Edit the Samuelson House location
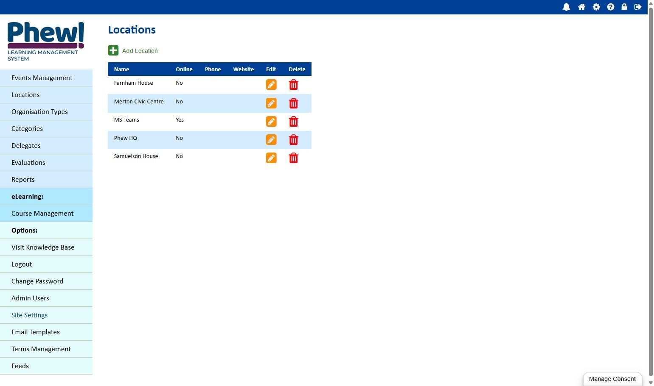This screenshot has height=386, width=654. 271,158
